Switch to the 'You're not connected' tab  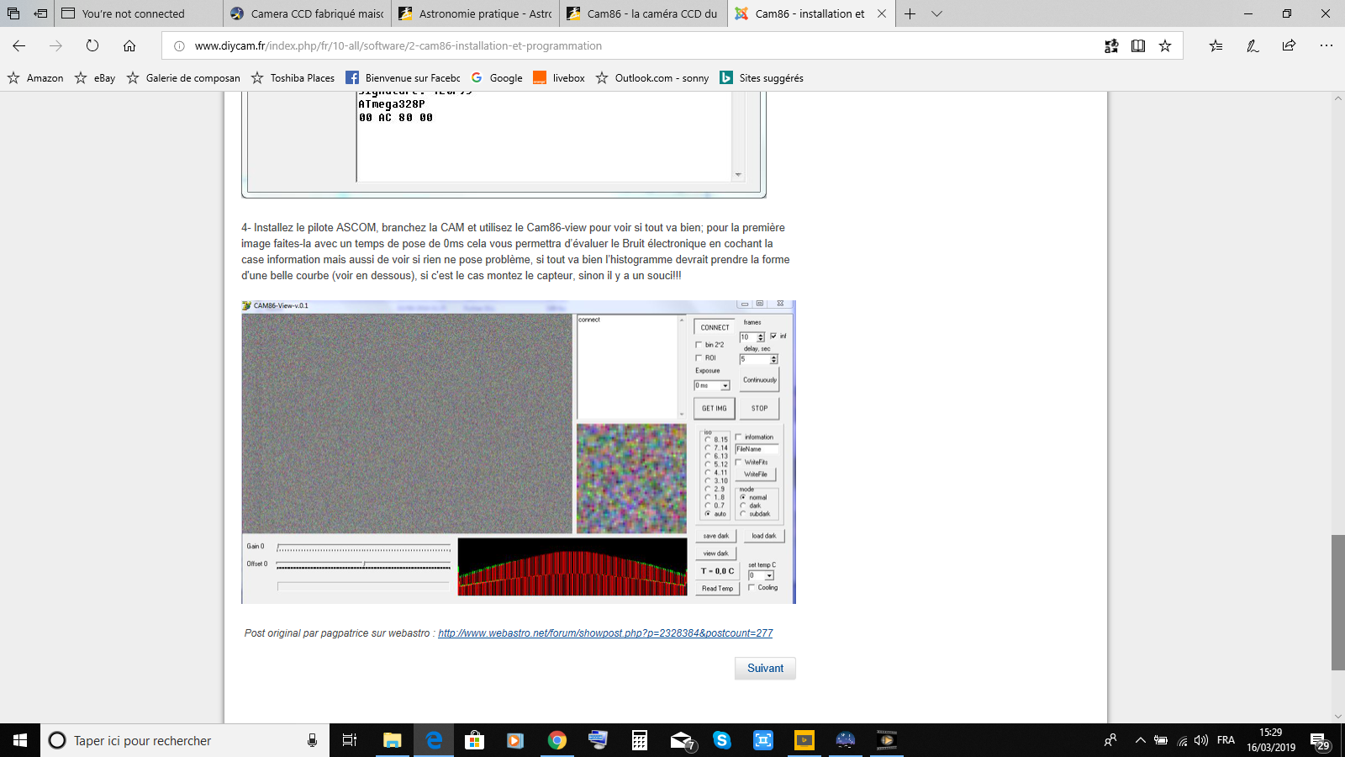coord(140,13)
